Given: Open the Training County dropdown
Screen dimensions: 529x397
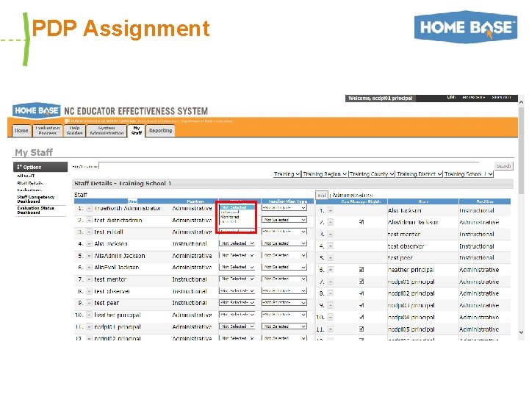Looking at the screenshot, I should 372,174.
